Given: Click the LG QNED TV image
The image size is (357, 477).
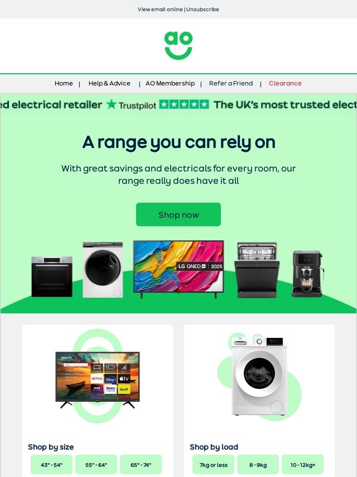Looking at the screenshot, I should click(x=178, y=269).
